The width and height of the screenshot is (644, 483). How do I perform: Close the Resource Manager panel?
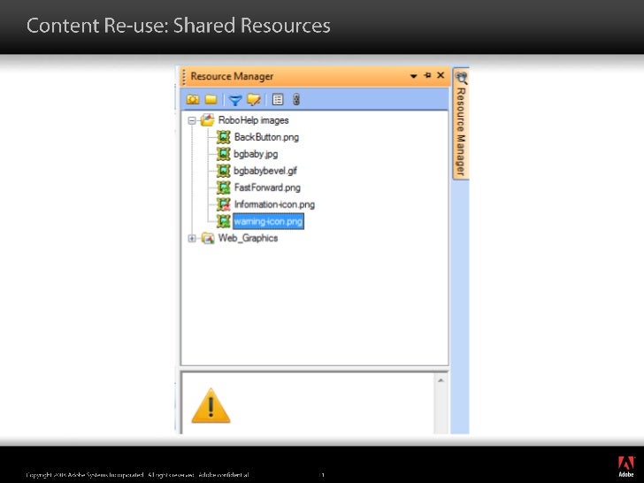point(441,75)
